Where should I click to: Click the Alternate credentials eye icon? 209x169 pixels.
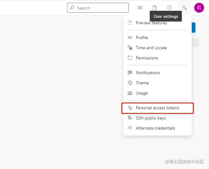point(130,128)
